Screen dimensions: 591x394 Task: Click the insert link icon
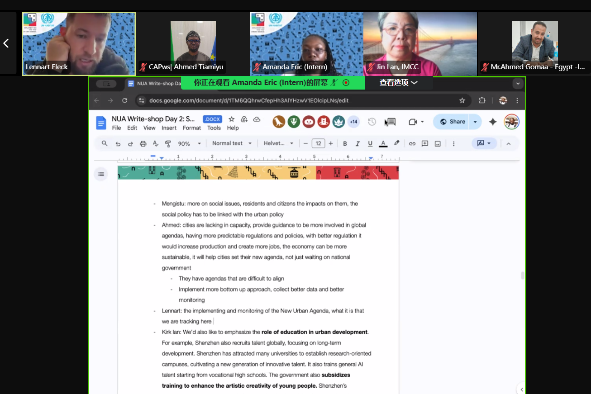[412, 144]
